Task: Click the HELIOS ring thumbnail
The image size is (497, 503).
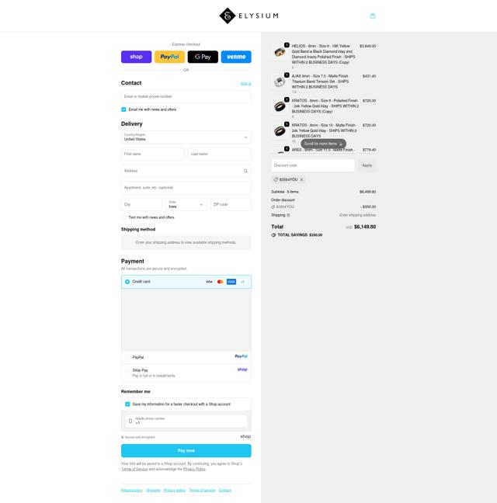Action: pyautogui.click(x=280, y=52)
